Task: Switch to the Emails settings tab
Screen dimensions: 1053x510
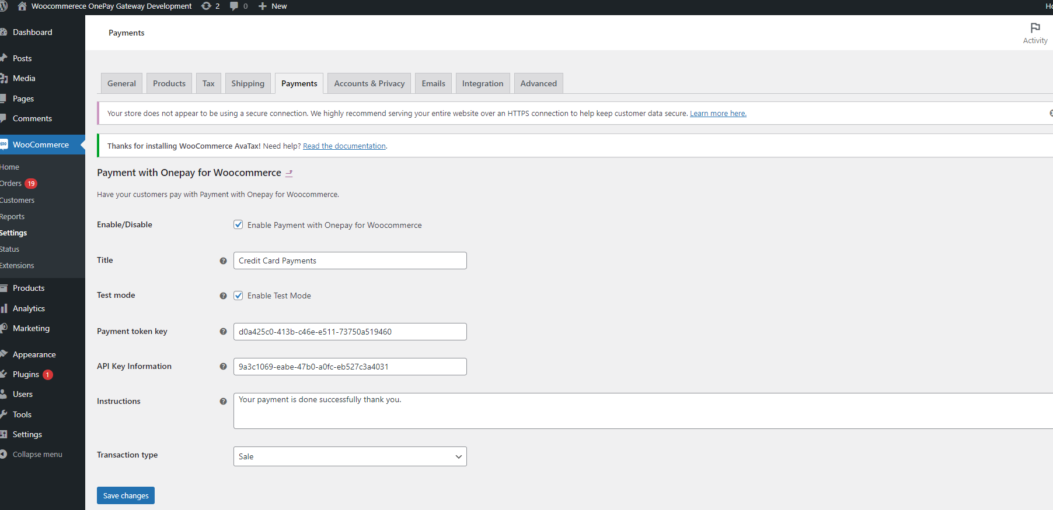Action: (434, 83)
